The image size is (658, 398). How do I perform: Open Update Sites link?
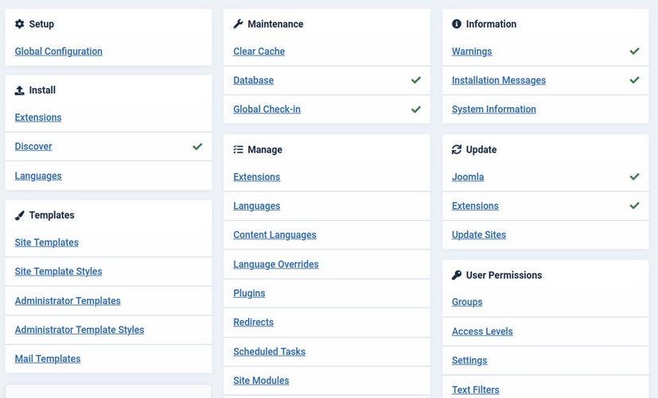478,235
